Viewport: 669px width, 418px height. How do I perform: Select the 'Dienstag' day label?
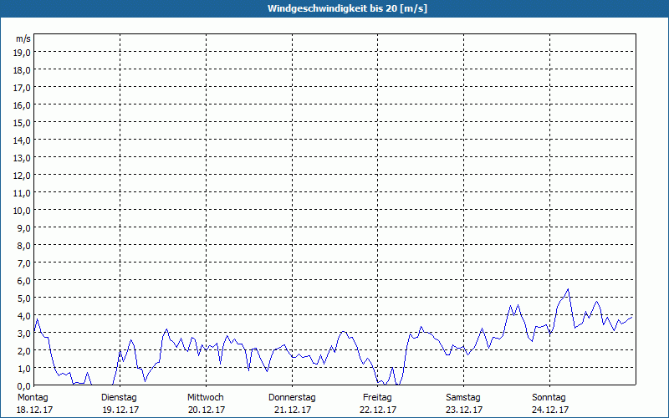119,398
